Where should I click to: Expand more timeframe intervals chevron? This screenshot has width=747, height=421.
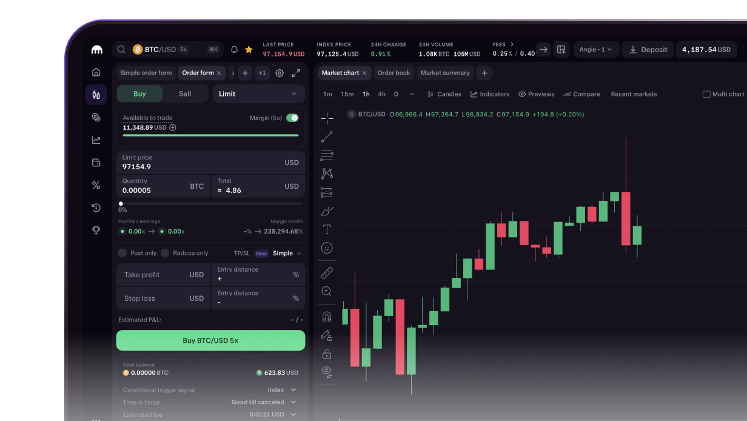pyautogui.click(x=412, y=94)
